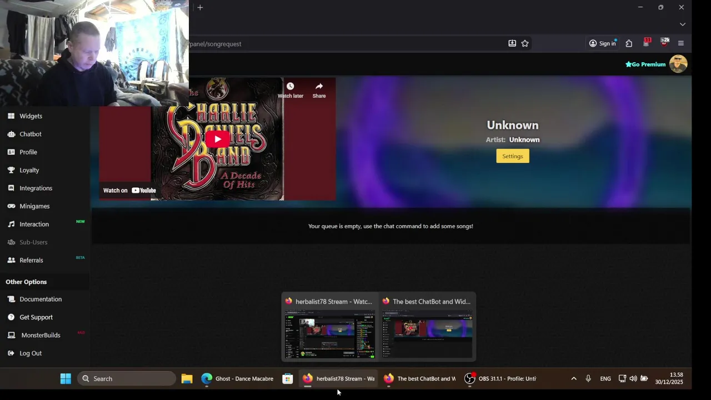Viewport: 711px width, 400px height.
Task: Open the user avatar profile menu
Action: pyautogui.click(x=678, y=64)
